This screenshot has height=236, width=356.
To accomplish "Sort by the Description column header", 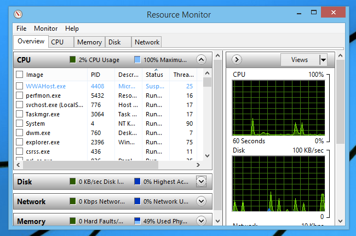I will tap(129, 75).
